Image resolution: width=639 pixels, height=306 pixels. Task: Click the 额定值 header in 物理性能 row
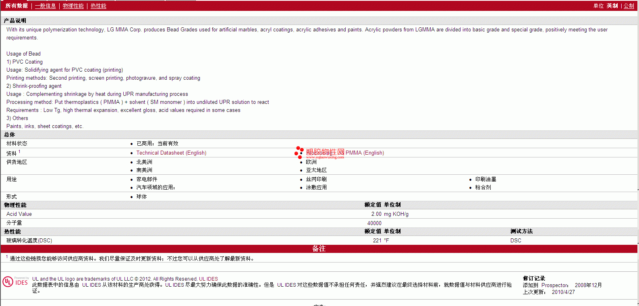tap(373, 205)
